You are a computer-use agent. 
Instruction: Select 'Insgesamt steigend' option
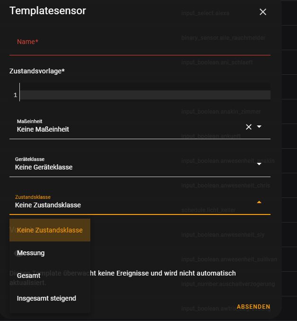pos(46,298)
